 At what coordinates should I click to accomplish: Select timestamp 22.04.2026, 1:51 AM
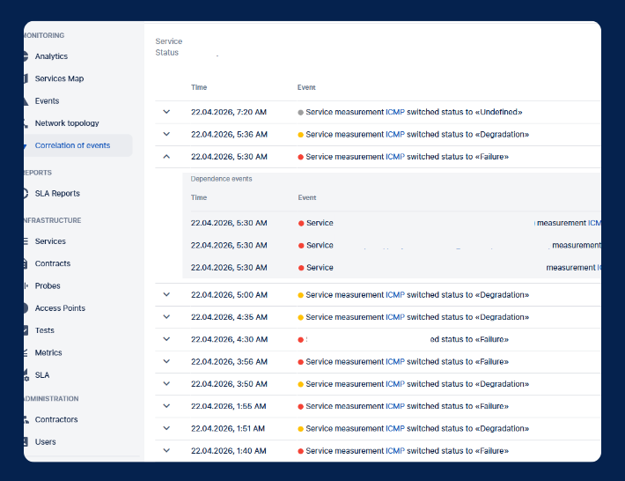(228, 429)
